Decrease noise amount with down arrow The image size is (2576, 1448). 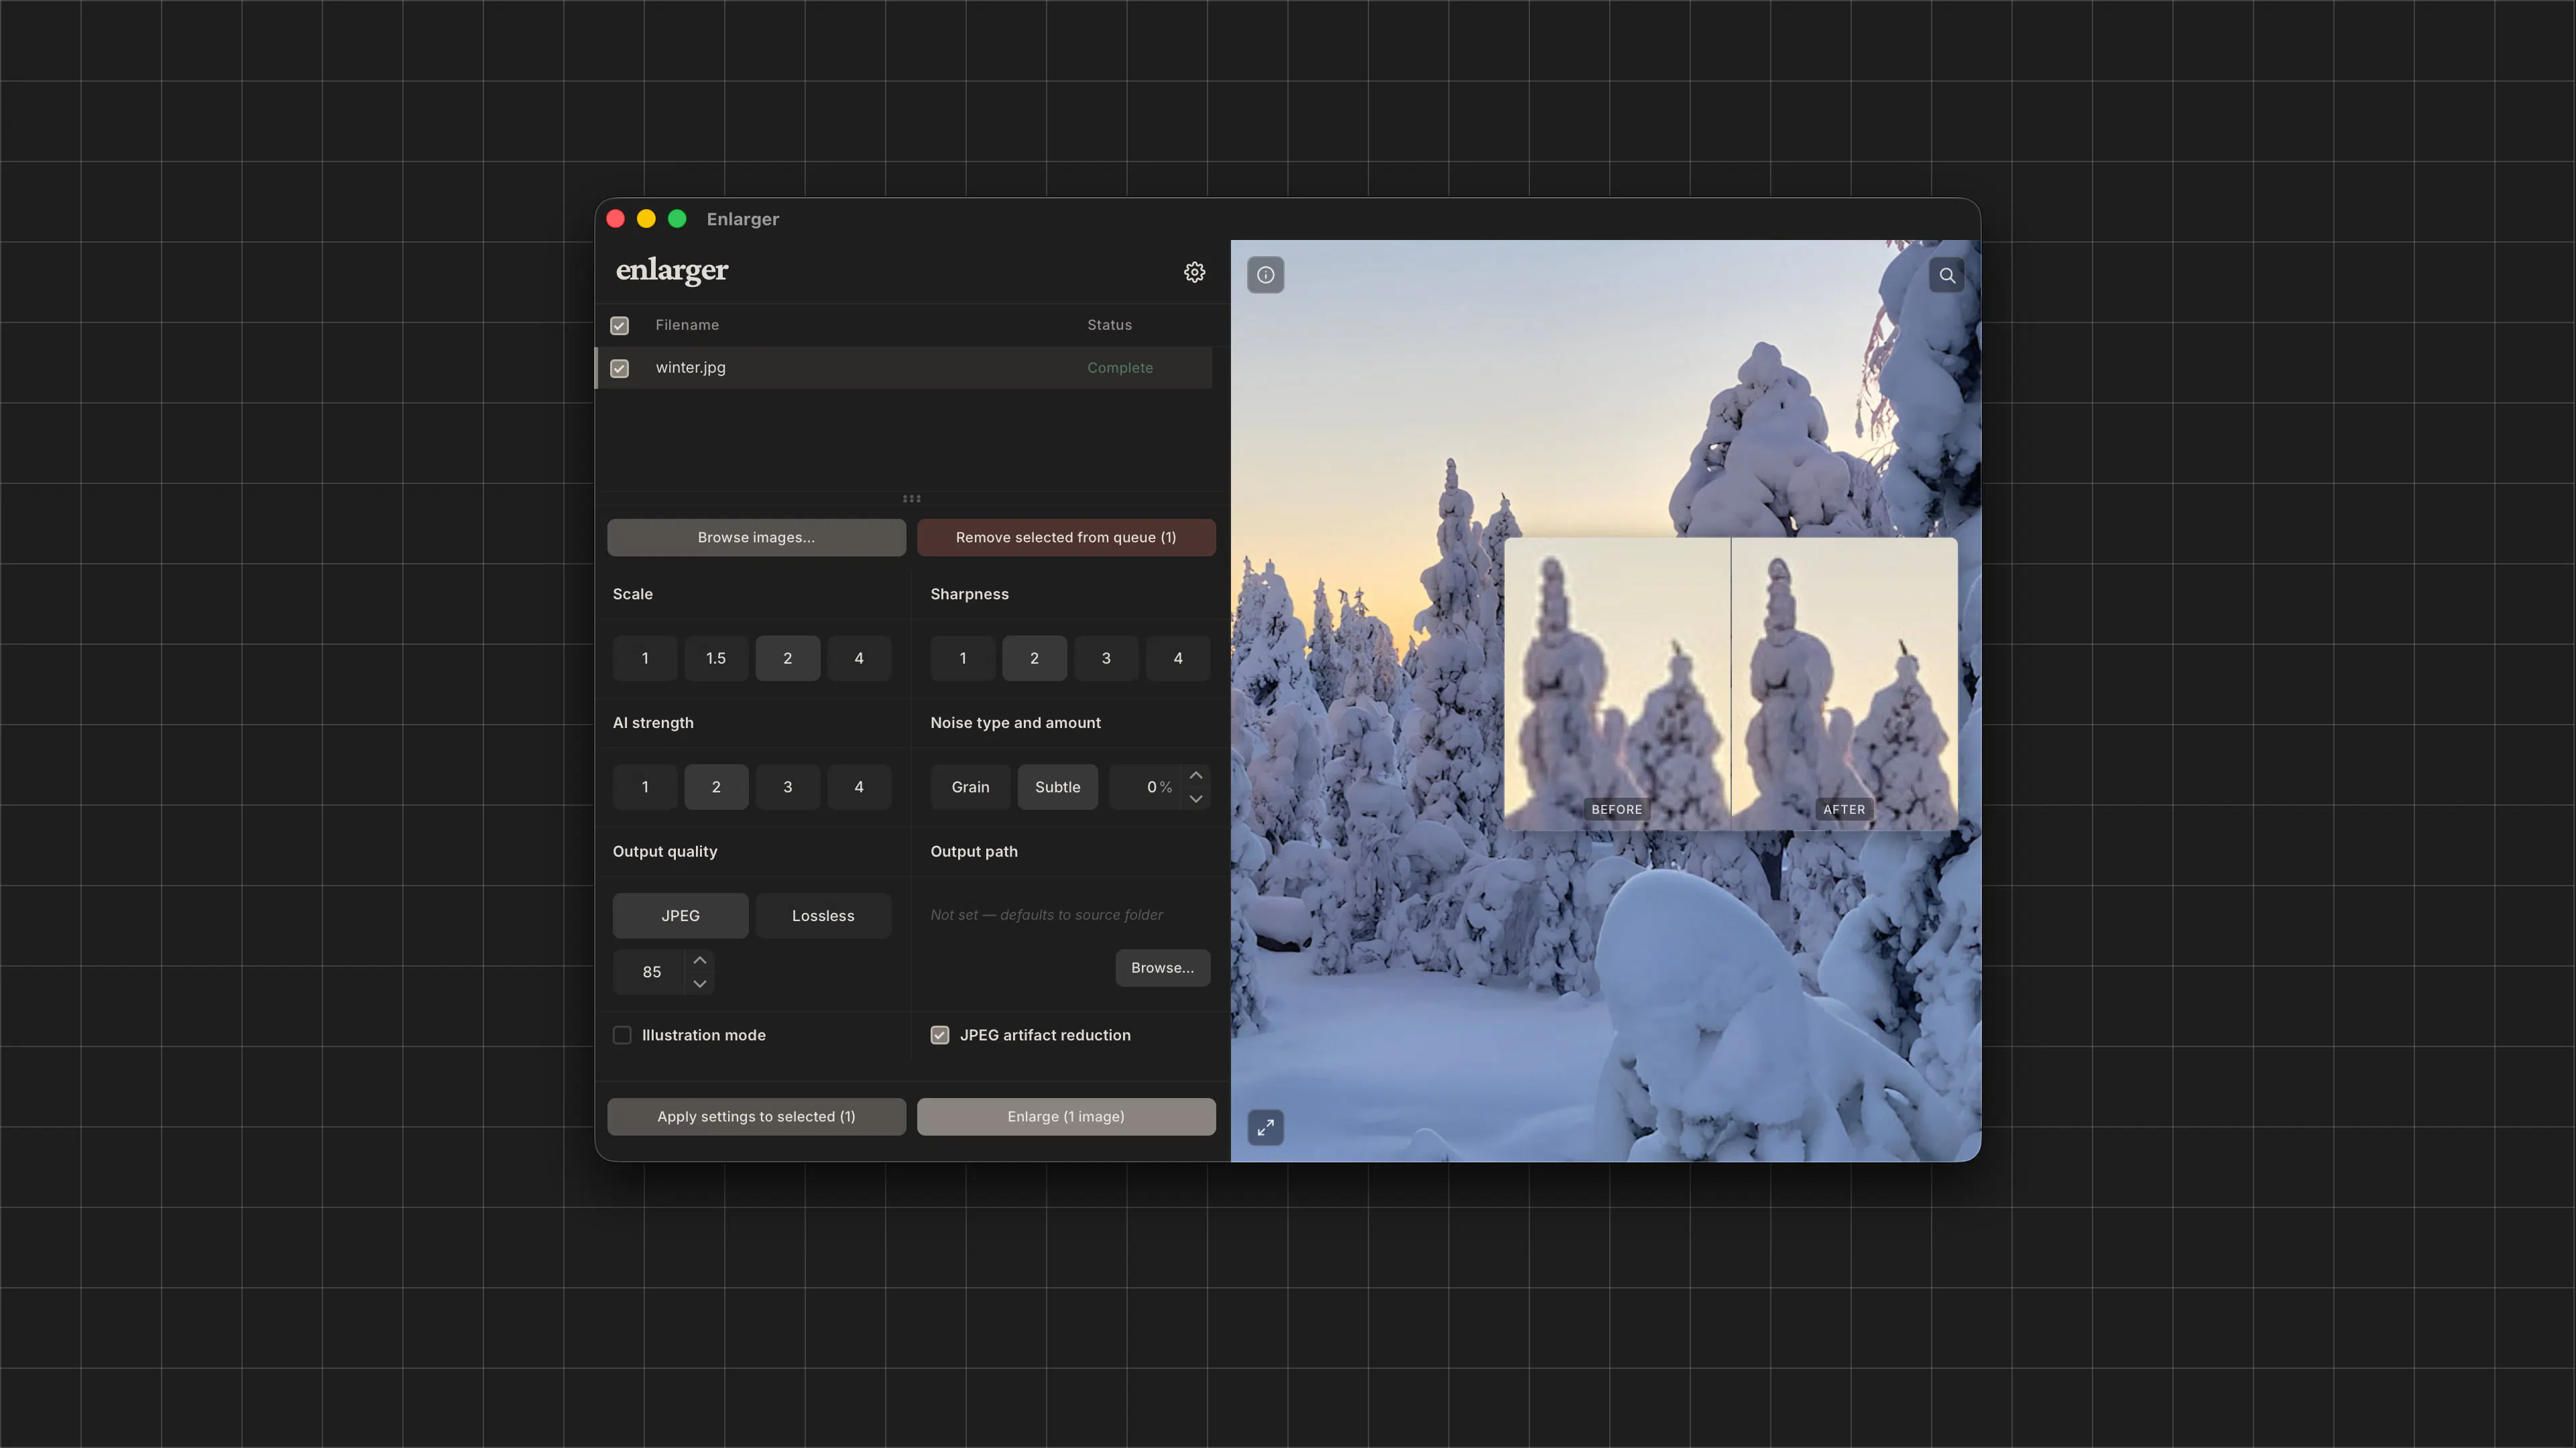tap(1196, 799)
